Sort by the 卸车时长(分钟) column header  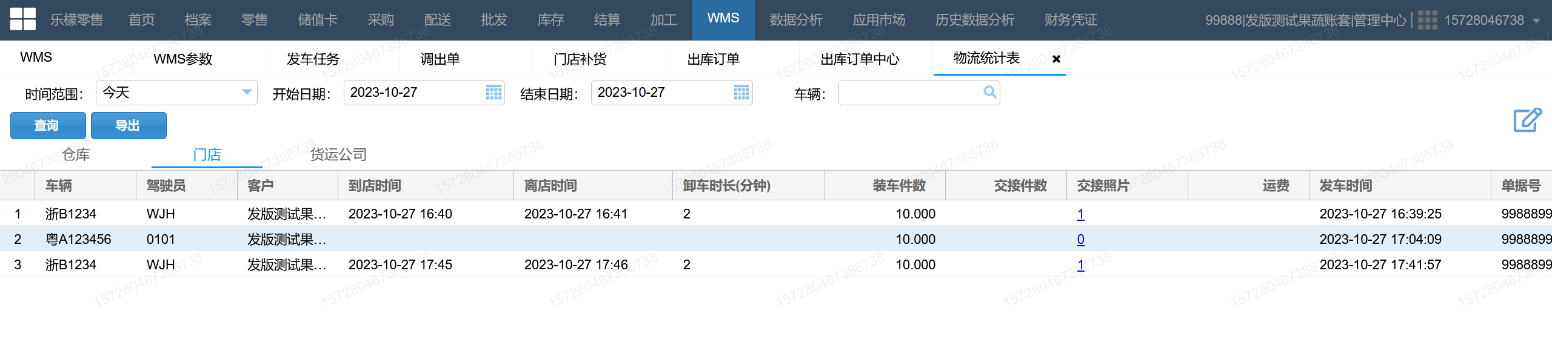749,185
